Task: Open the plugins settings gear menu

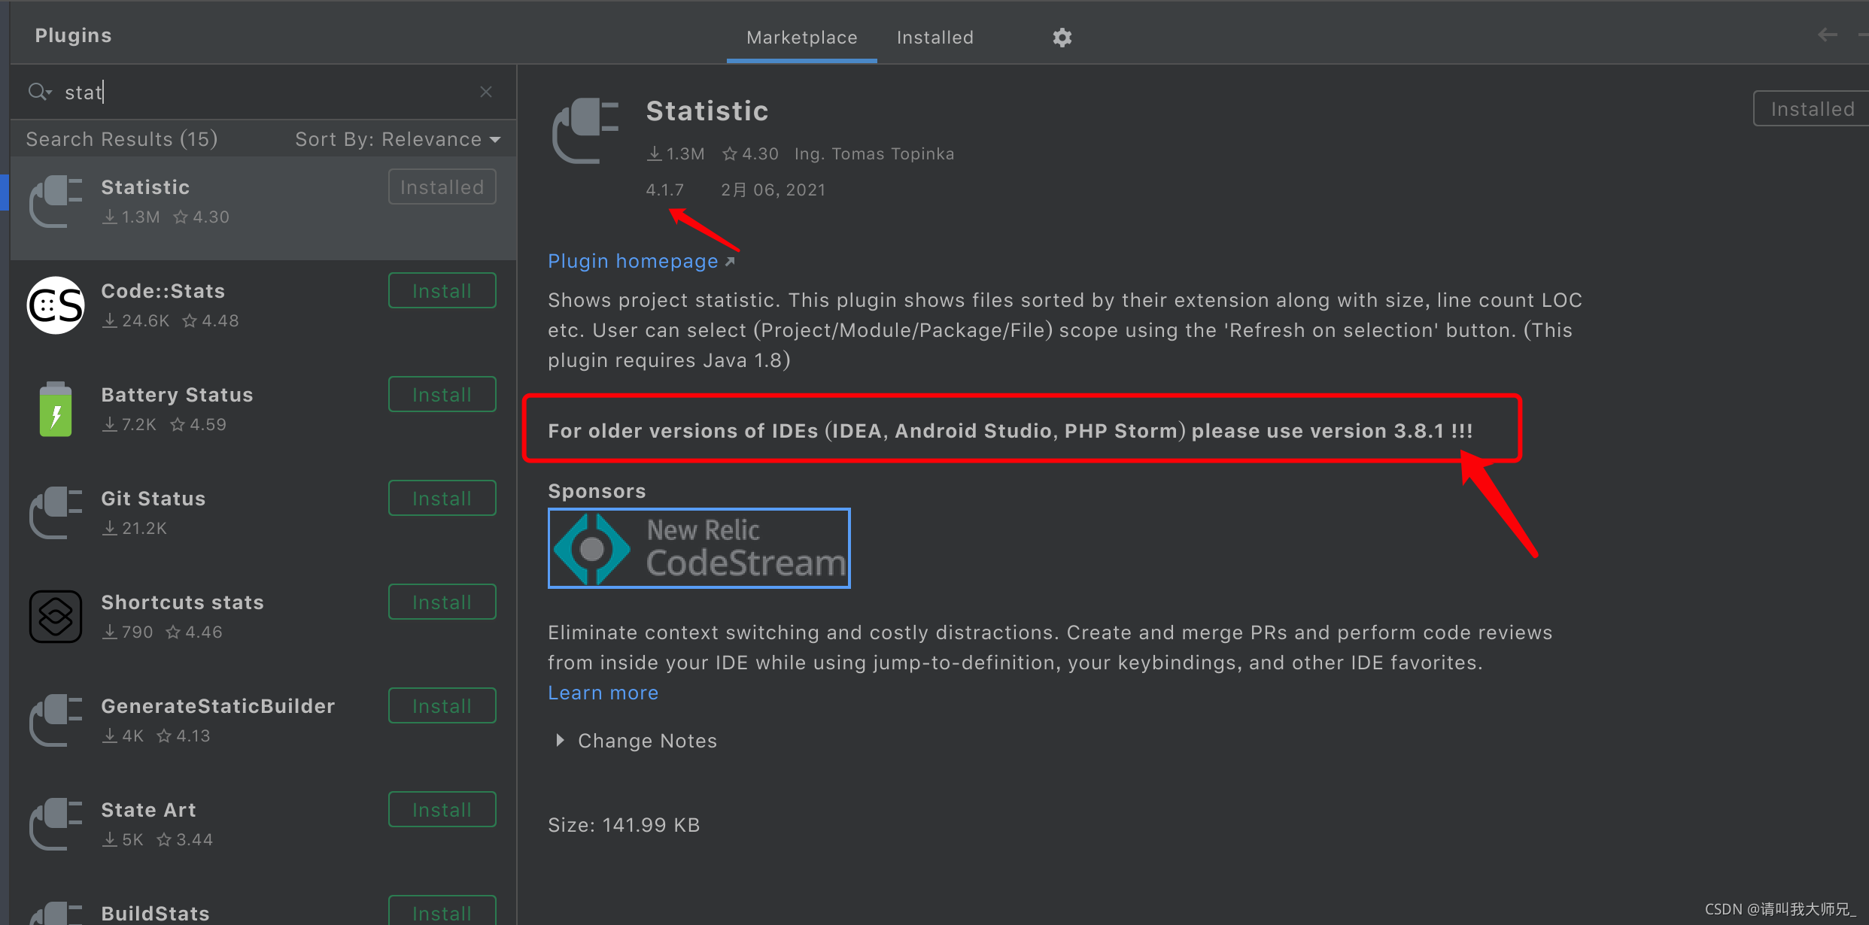Action: click(1062, 37)
